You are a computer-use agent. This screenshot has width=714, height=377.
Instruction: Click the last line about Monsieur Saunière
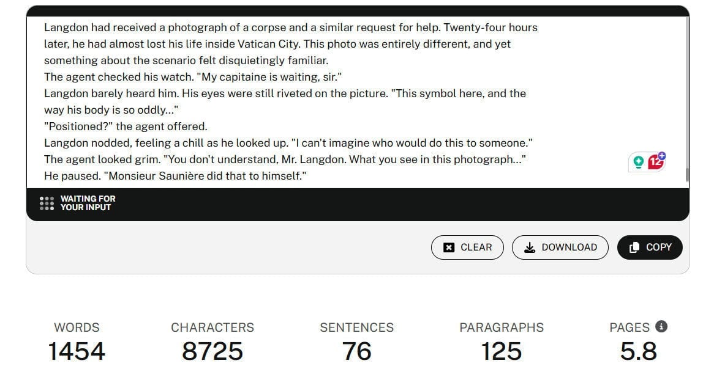(175, 176)
